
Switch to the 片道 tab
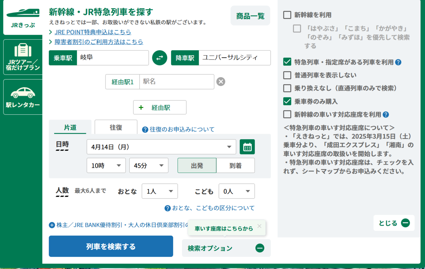70,127
